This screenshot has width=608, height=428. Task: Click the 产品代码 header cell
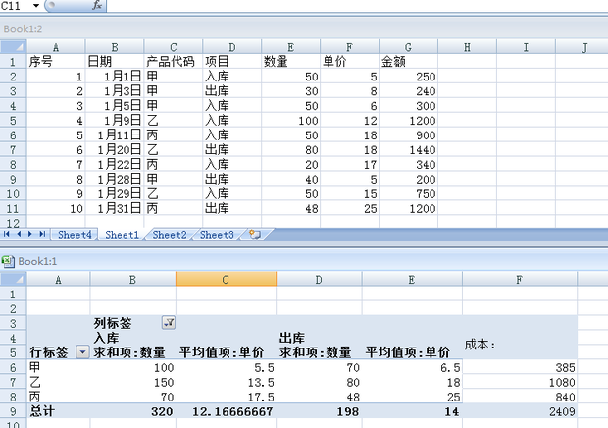point(173,61)
